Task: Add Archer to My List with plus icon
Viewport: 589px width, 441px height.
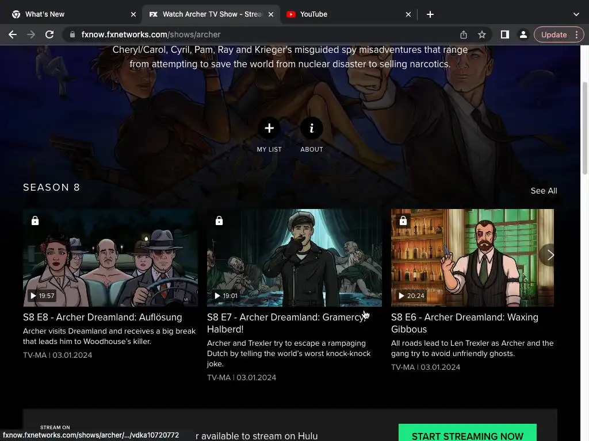Action: click(269, 128)
